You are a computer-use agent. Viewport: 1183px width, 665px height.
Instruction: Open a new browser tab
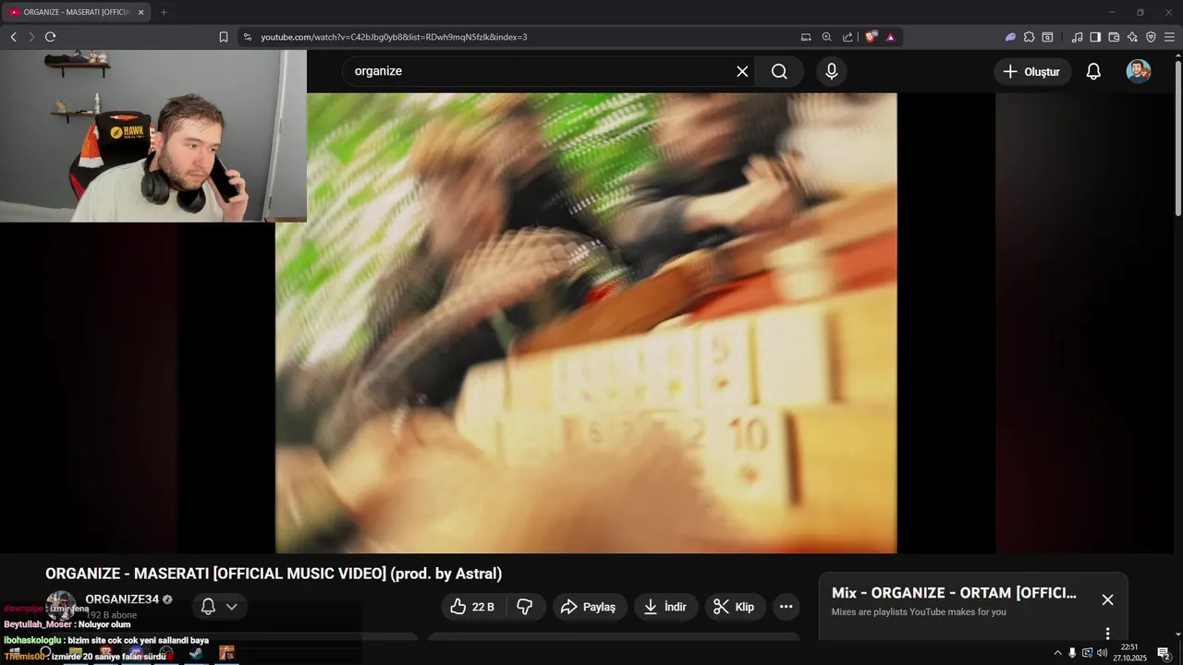tap(164, 12)
